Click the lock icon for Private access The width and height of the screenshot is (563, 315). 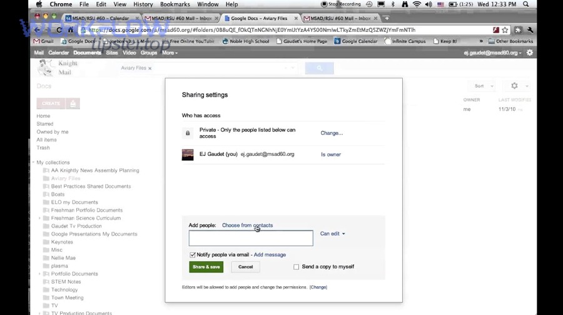click(188, 133)
